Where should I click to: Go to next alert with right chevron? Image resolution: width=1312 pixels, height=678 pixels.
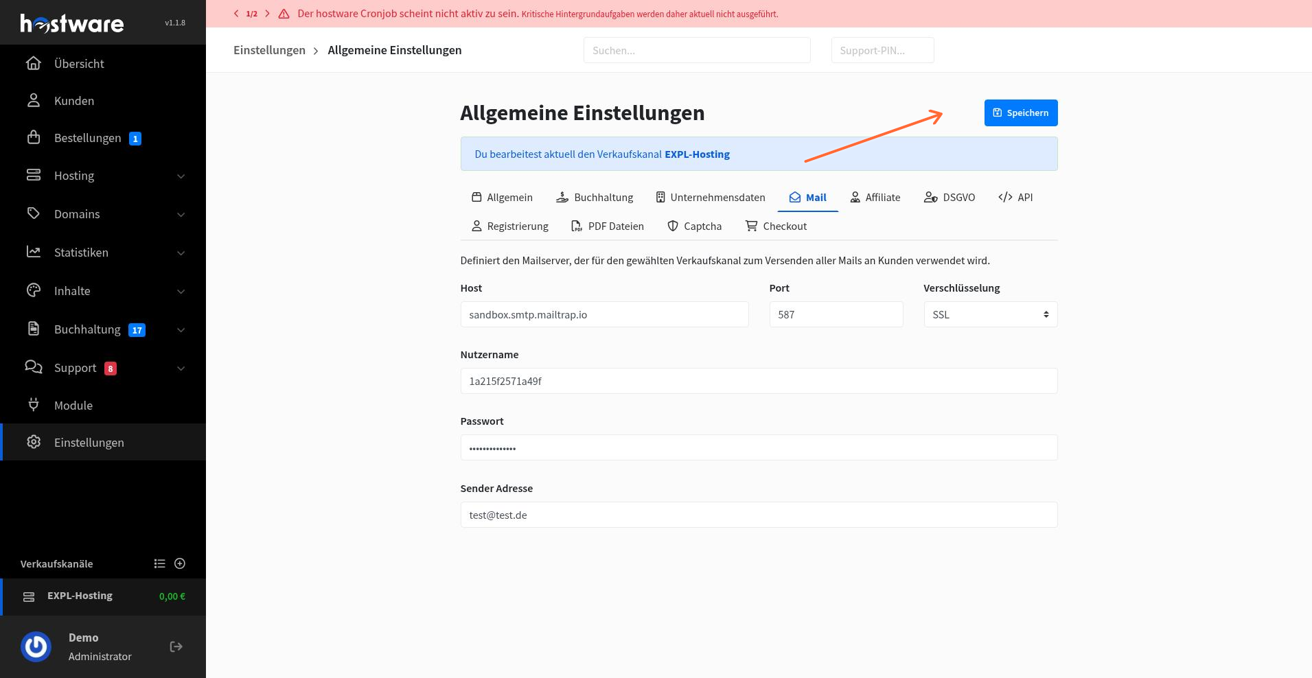point(267,14)
